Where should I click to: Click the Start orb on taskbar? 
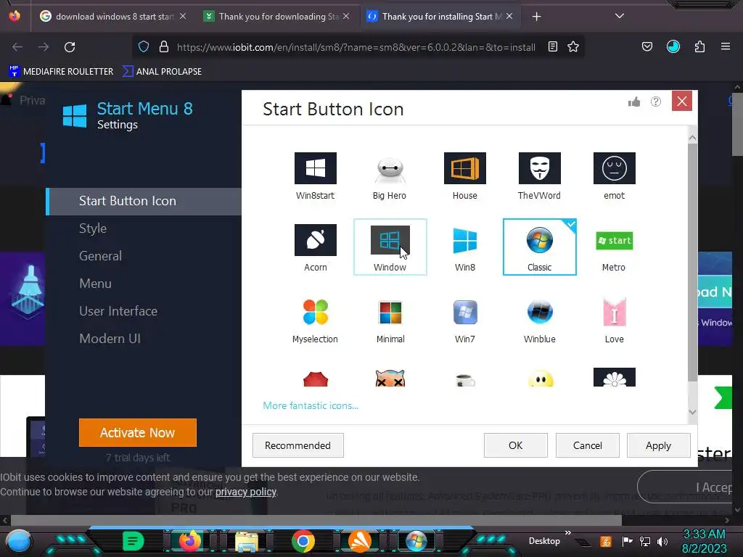point(18,542)
